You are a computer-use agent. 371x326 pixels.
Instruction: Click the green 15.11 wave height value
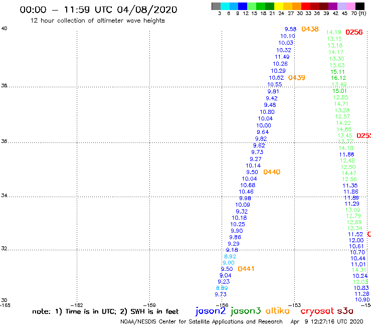(337, 72)
